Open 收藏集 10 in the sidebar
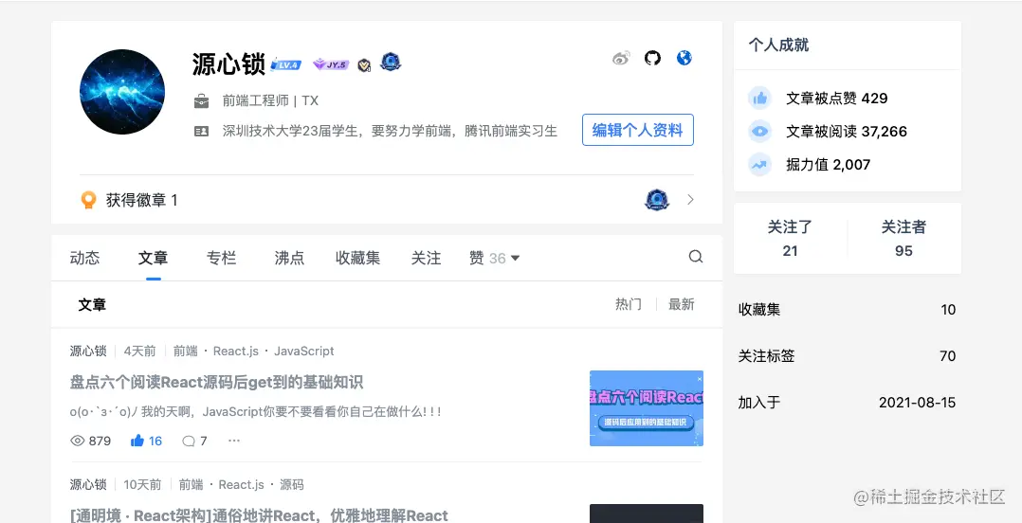Screen dimensions: 1022x523 [x=848, y=310]
